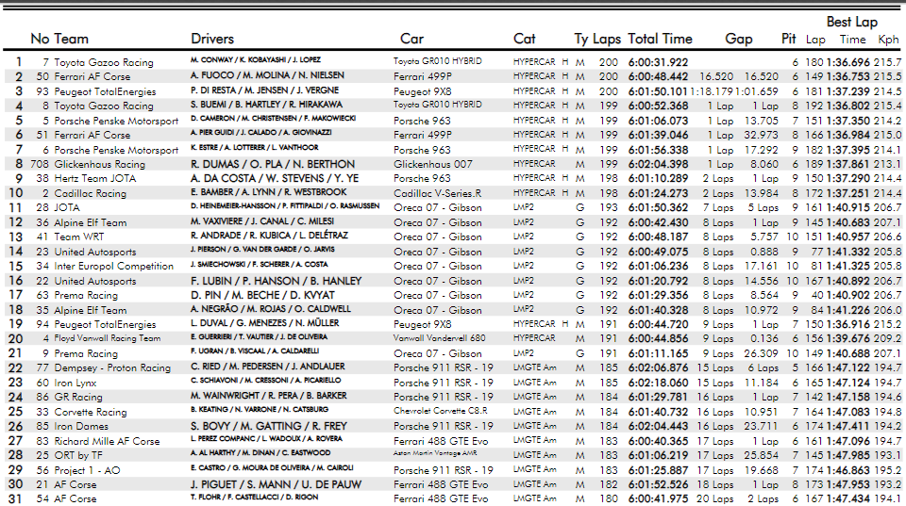The width and height of the screenshot is (906, 506).
Task: Click best lap time 1:37.350
Action: [847, 122]
